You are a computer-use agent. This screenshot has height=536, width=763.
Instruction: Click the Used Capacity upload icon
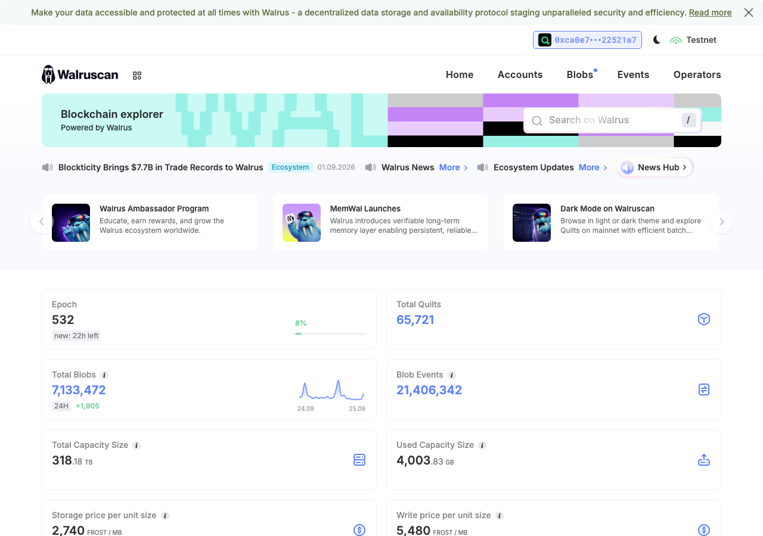(704, 460)
